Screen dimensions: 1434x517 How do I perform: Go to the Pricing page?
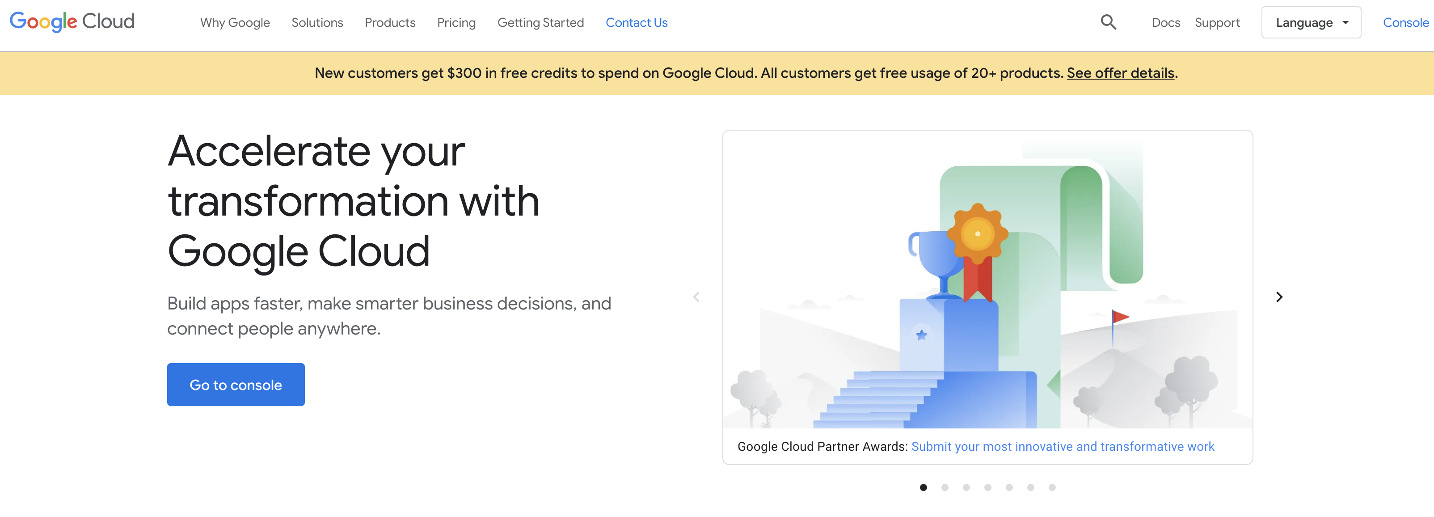[x=456, y=23]
